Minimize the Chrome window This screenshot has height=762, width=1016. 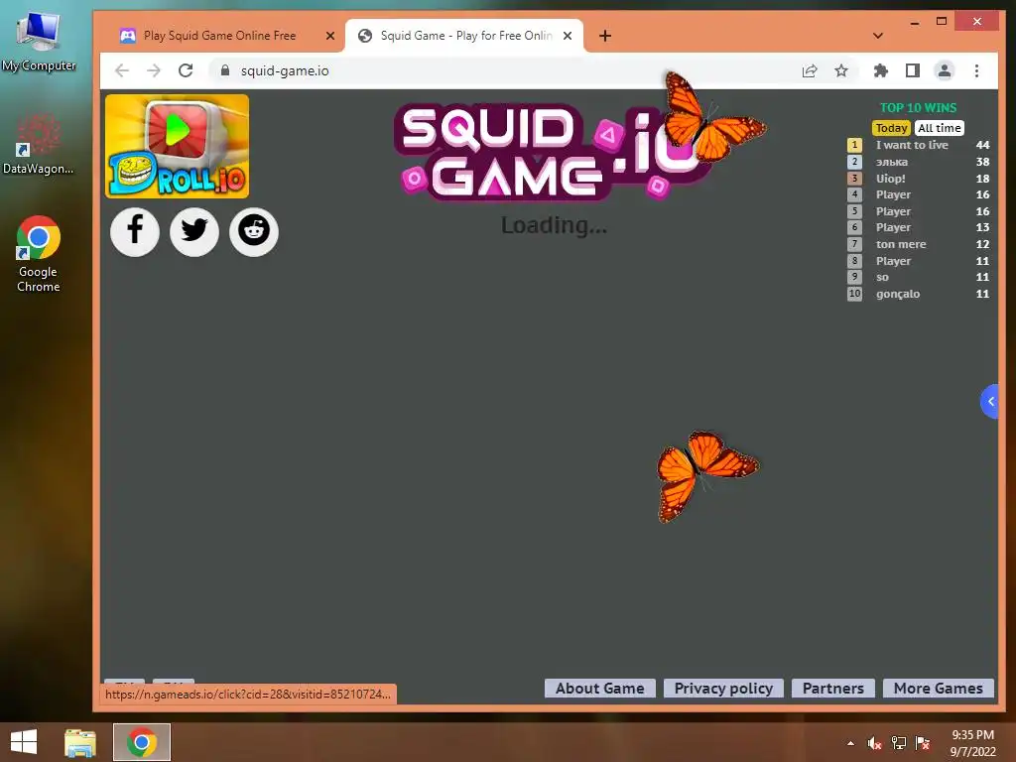tap(914, 22)
